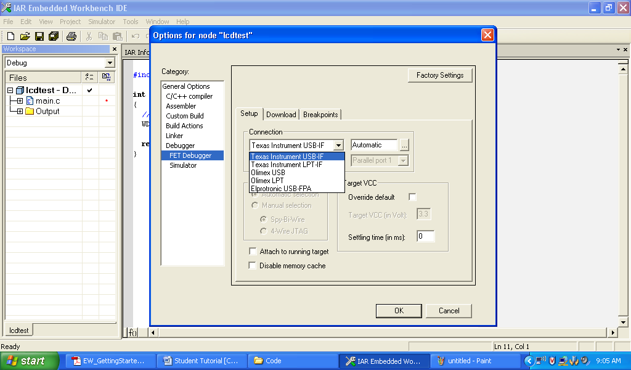Expand the Output folder tree node
Viewport: 631px width, 370px height.
pyautogui.click(x=20, y=111)
